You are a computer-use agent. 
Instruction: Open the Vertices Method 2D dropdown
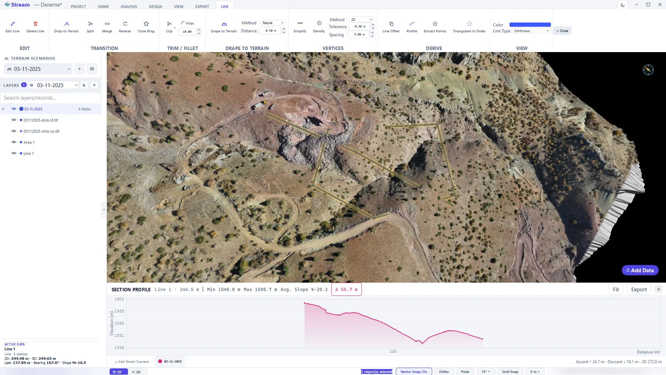pyautogui.click(x=361, y=20)
